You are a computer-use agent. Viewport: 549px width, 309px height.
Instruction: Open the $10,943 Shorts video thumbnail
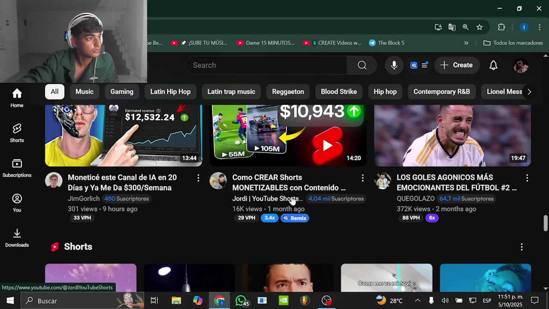(288, 136)
